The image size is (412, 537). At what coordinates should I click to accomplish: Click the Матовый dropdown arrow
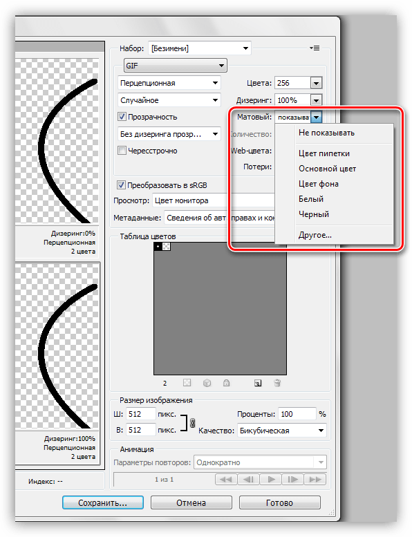click(316, 117)
